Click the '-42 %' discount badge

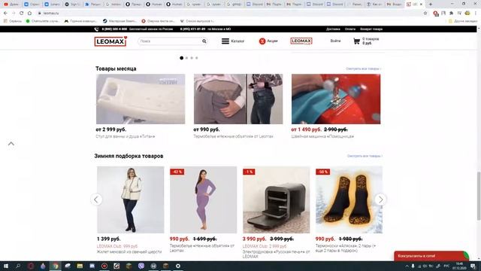[177, 172]
